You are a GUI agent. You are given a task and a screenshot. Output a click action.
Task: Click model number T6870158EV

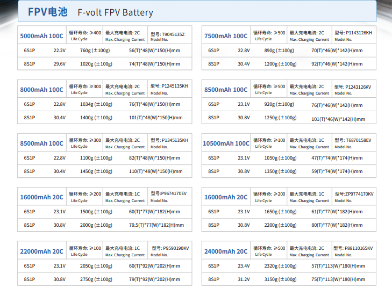click(x=359, y=140)
